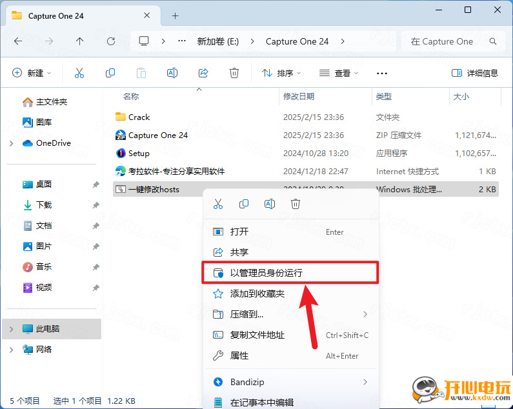513x409 pixels.
Task: Click the Cut icon in the context menu
Action: (x=218, y=204)
